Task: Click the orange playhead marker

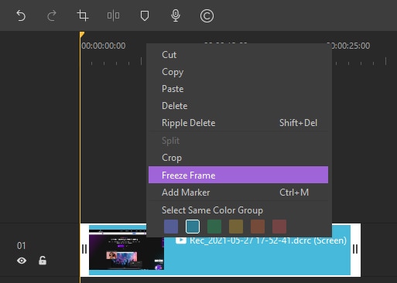Action: [x=82, y=35]
